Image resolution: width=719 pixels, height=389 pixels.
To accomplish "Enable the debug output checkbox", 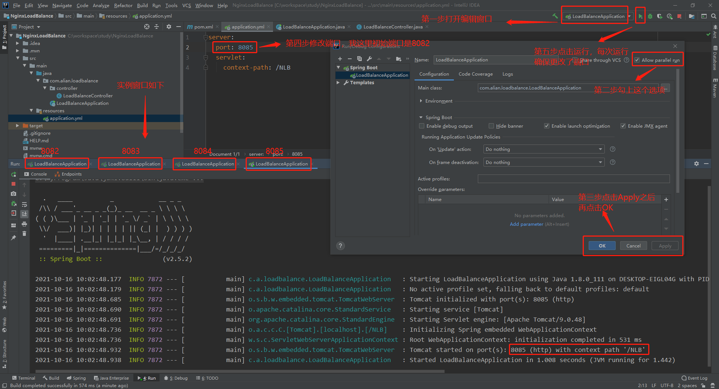I will pos(422,126).
